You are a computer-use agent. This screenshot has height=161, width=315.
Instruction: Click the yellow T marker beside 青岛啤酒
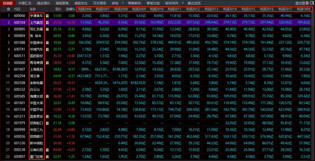47,63
